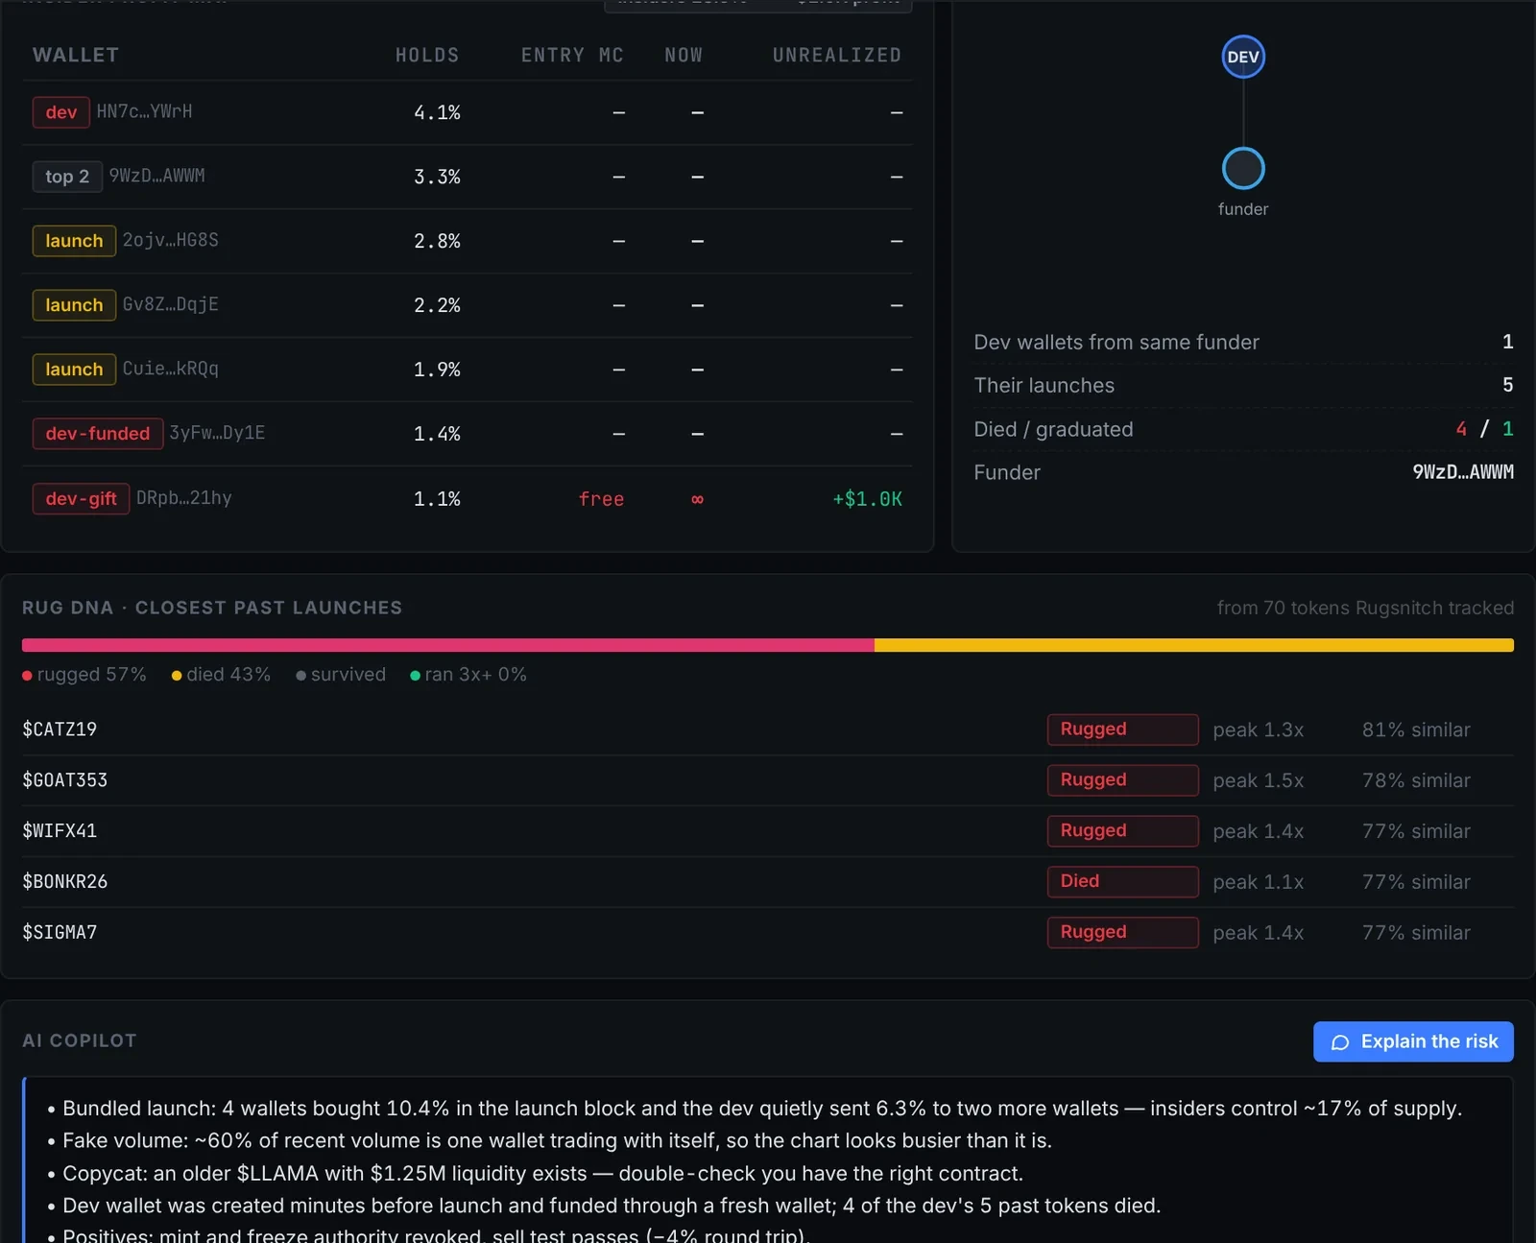Click the Their launches stat row
Screen dimensions: 1536x1243
(1243, 385)
